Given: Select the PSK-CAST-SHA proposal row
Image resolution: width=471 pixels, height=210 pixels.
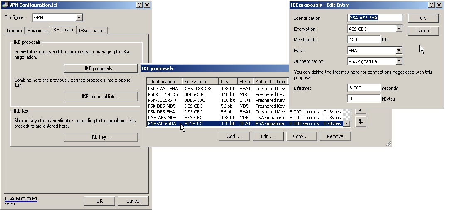Looking at the screenshot, I should click(162, 89).
